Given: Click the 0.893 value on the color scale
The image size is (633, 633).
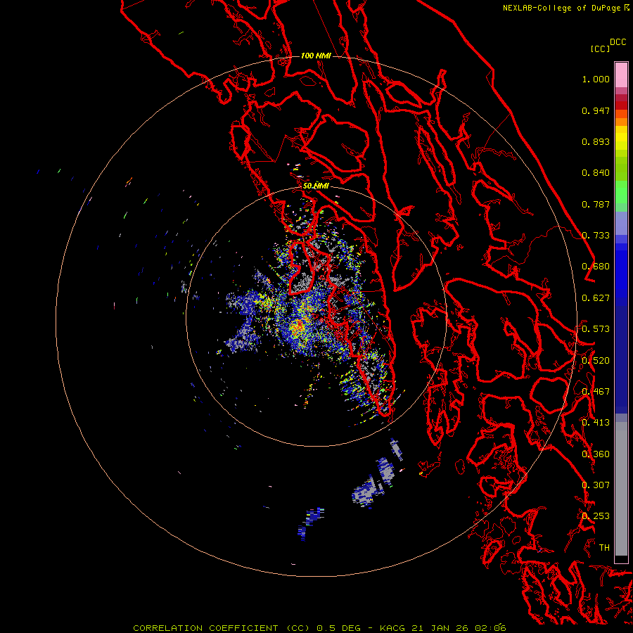Looking at the screenshot, I should pyautogui.click(x=596, y=141).
